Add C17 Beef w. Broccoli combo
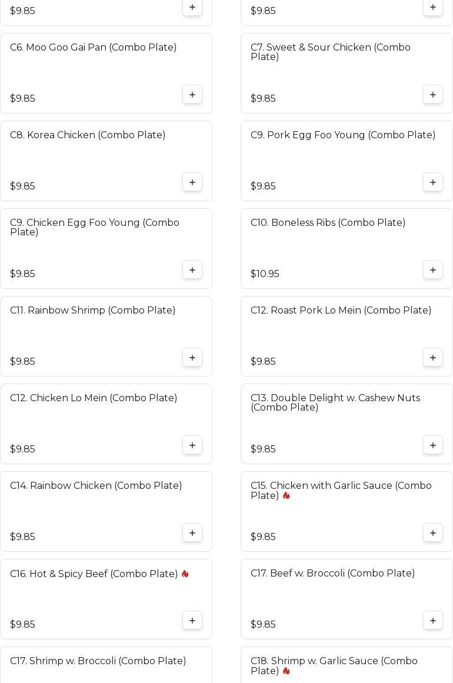 433,621
